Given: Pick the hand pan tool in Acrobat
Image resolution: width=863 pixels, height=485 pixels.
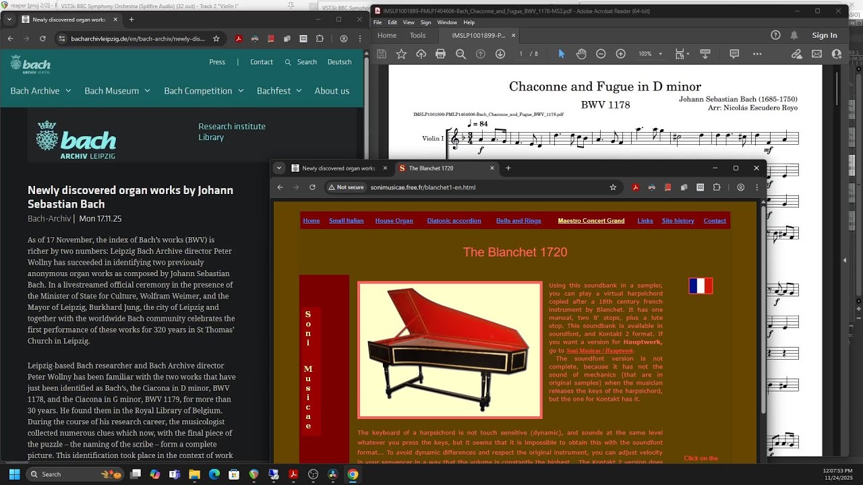Looking at the screenshot, I should [x=581, y=54].
